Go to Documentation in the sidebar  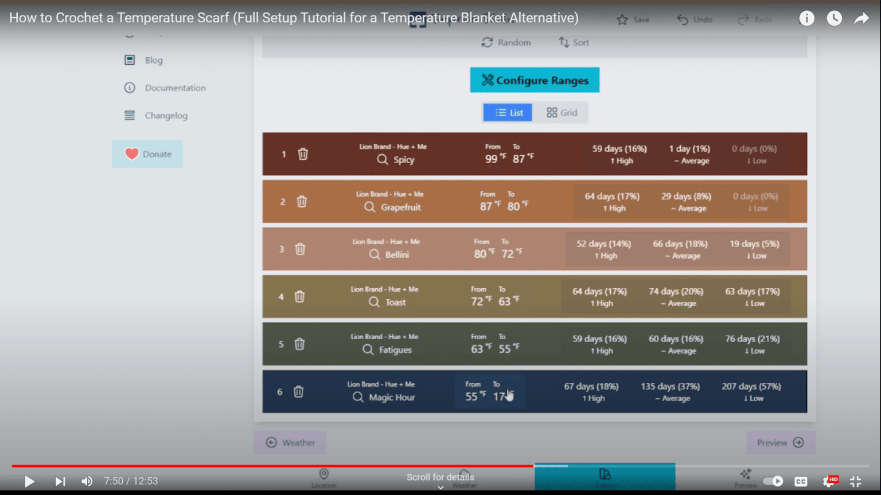[x=174, y=88]
